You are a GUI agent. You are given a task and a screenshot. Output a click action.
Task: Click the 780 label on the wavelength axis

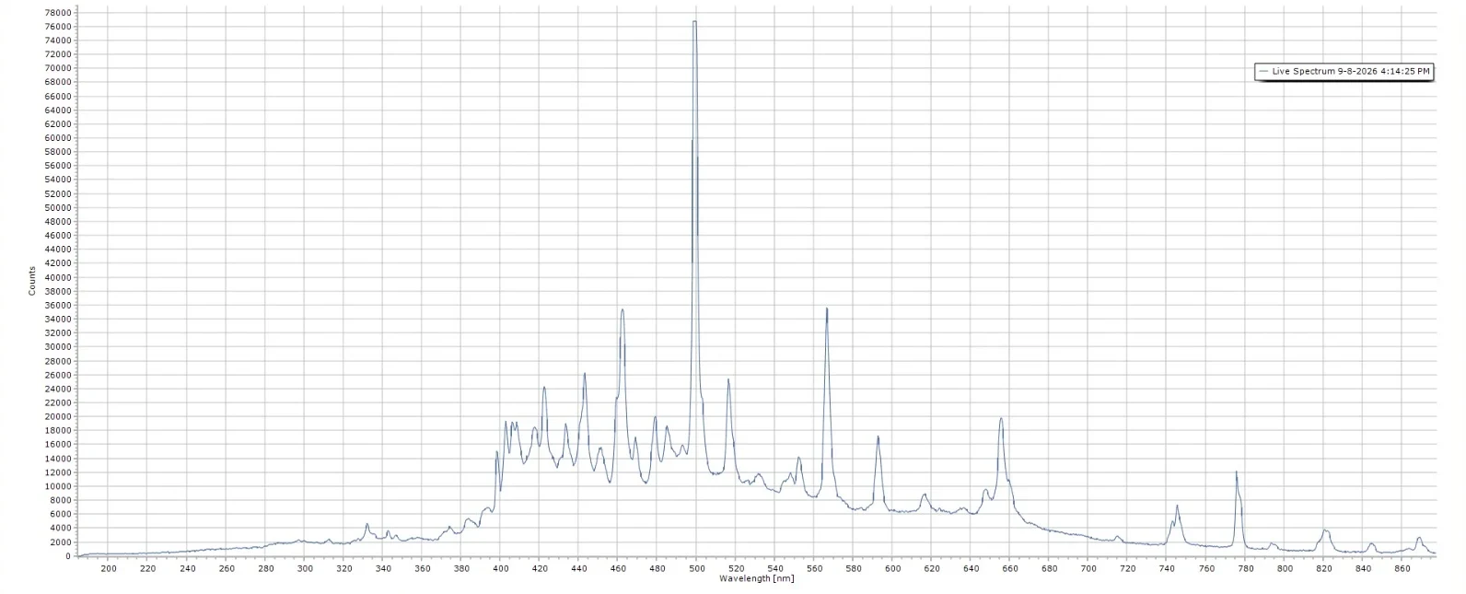[x=1247, y=568]
